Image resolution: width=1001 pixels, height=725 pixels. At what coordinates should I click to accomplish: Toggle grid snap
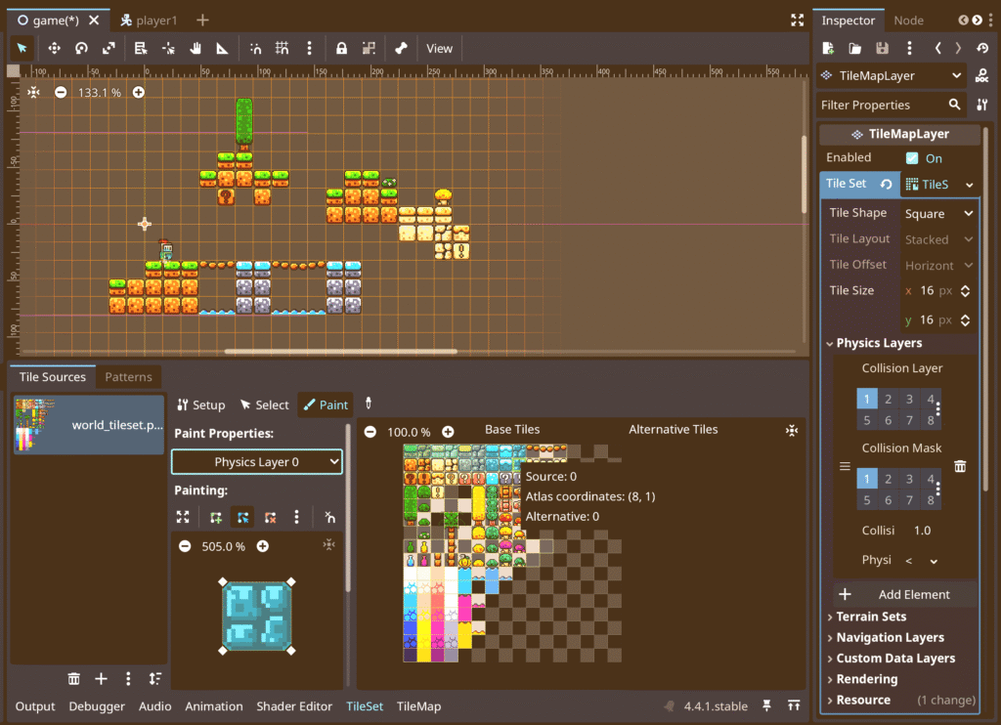(x=282, y=49)
